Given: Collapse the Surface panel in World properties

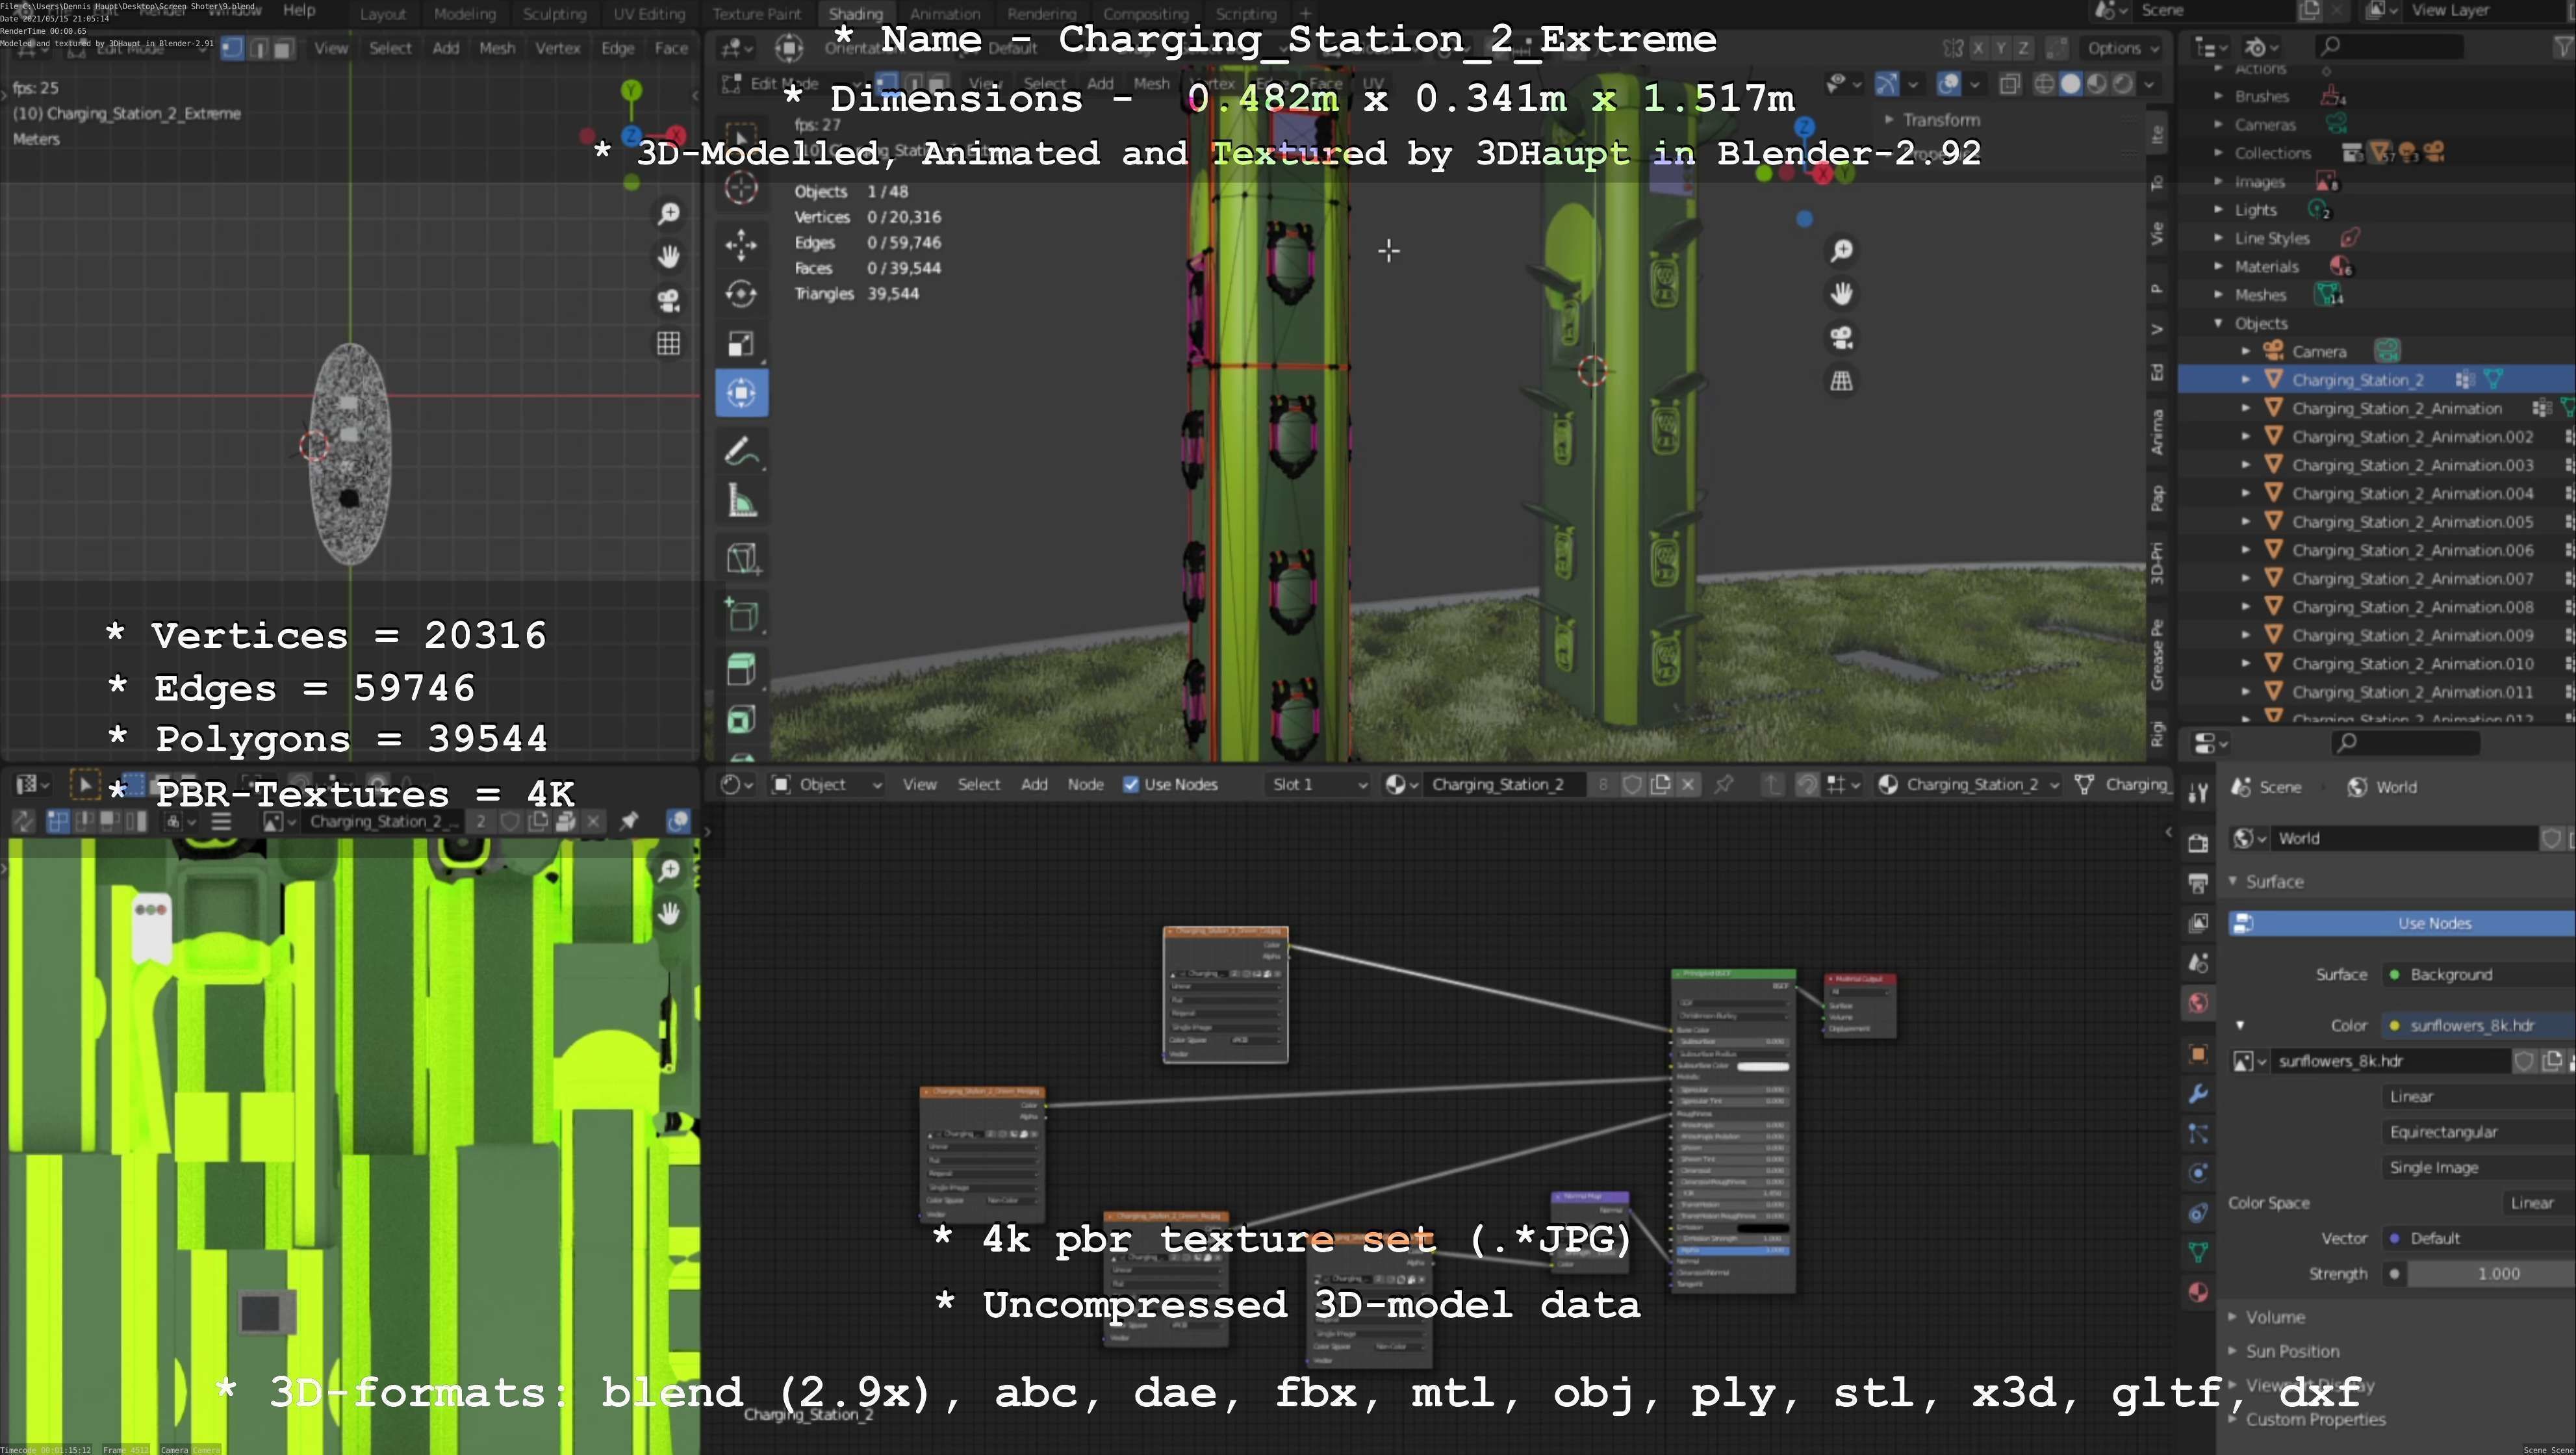Looking at the screenshot, I should point(2274,882).
